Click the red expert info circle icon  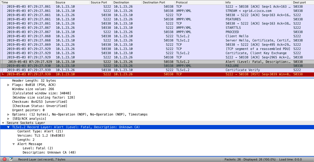[x=4, y=159]
